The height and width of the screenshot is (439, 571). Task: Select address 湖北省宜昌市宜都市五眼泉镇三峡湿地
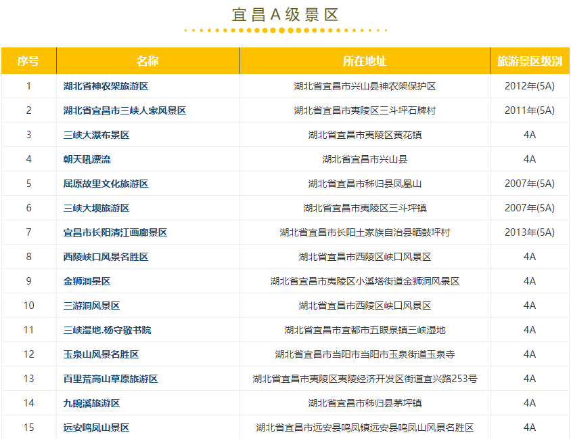pos(365,331)
